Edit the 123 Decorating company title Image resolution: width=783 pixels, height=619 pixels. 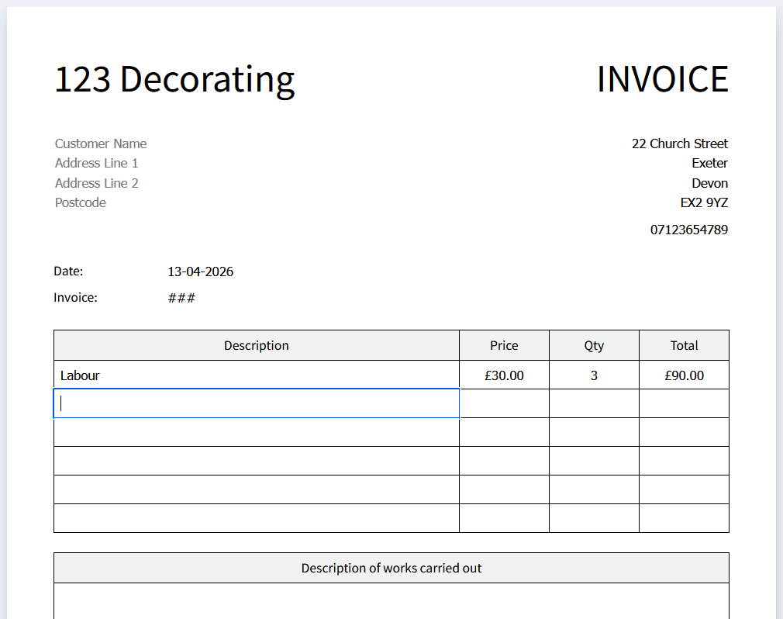(174, 79)
